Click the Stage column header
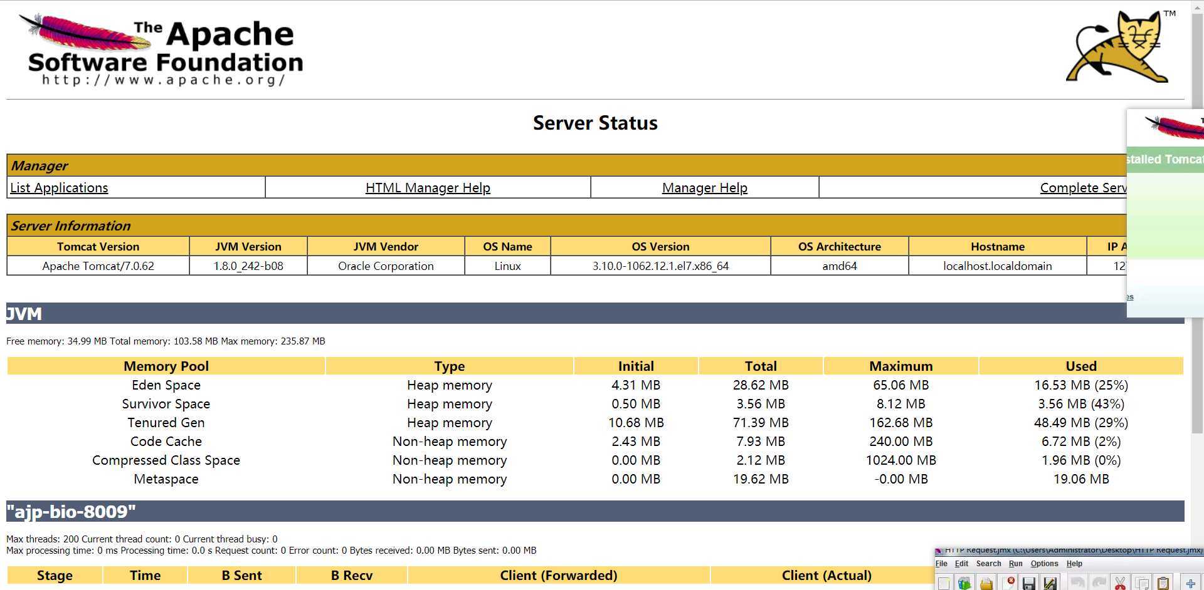Screen dimensions: 1204x590 point(55,576)
